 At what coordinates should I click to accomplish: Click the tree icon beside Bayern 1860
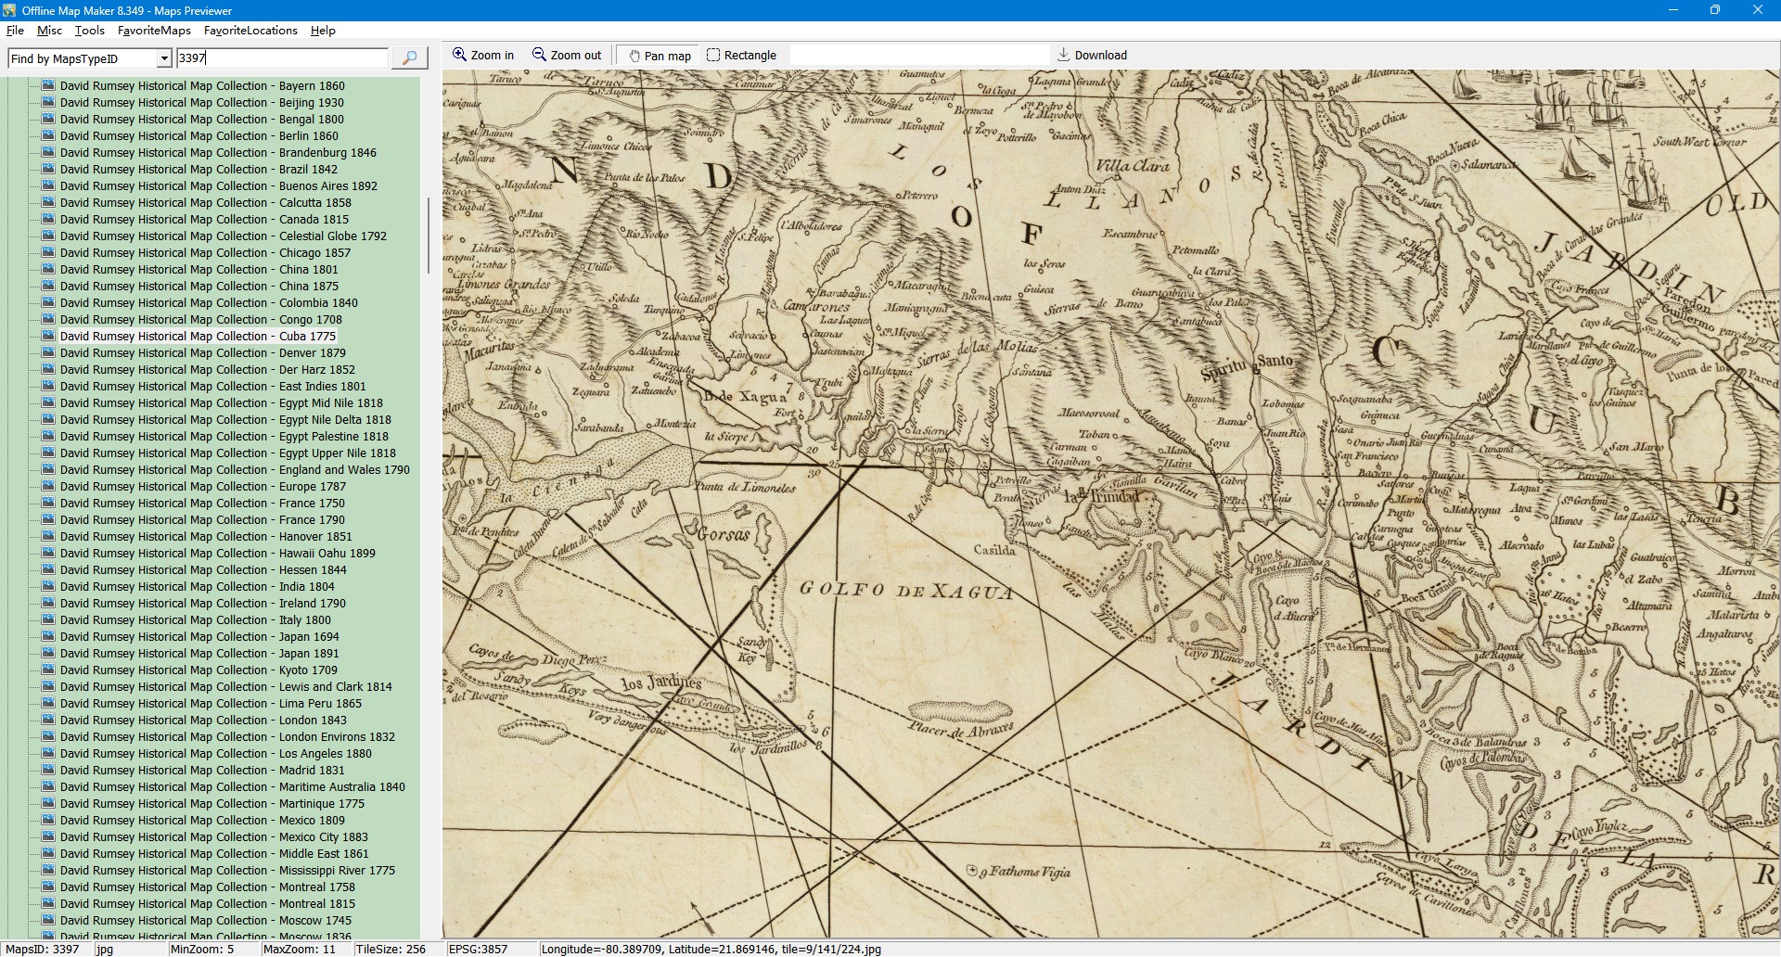[x=48, y=86]
